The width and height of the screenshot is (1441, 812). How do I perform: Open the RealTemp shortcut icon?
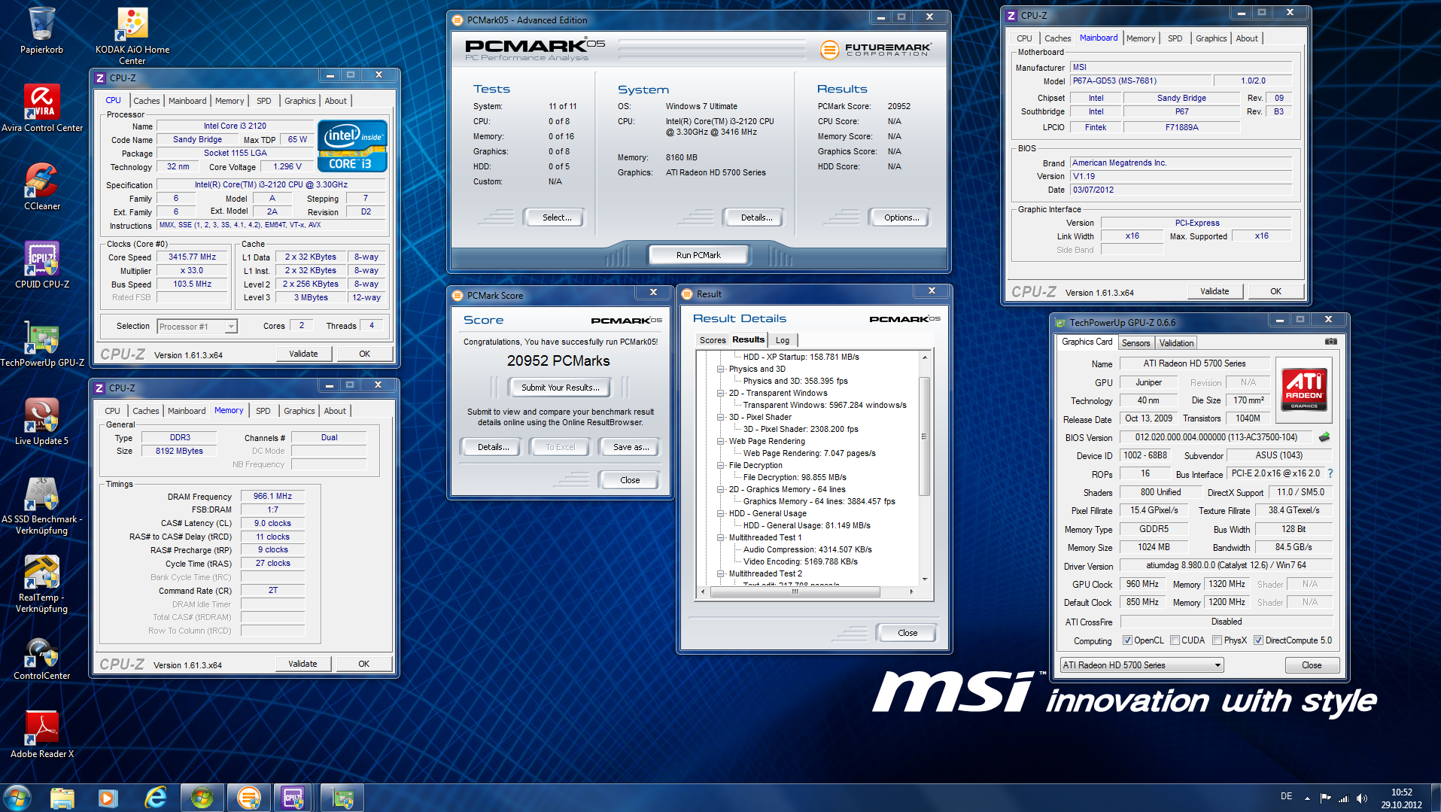(42, 583)
